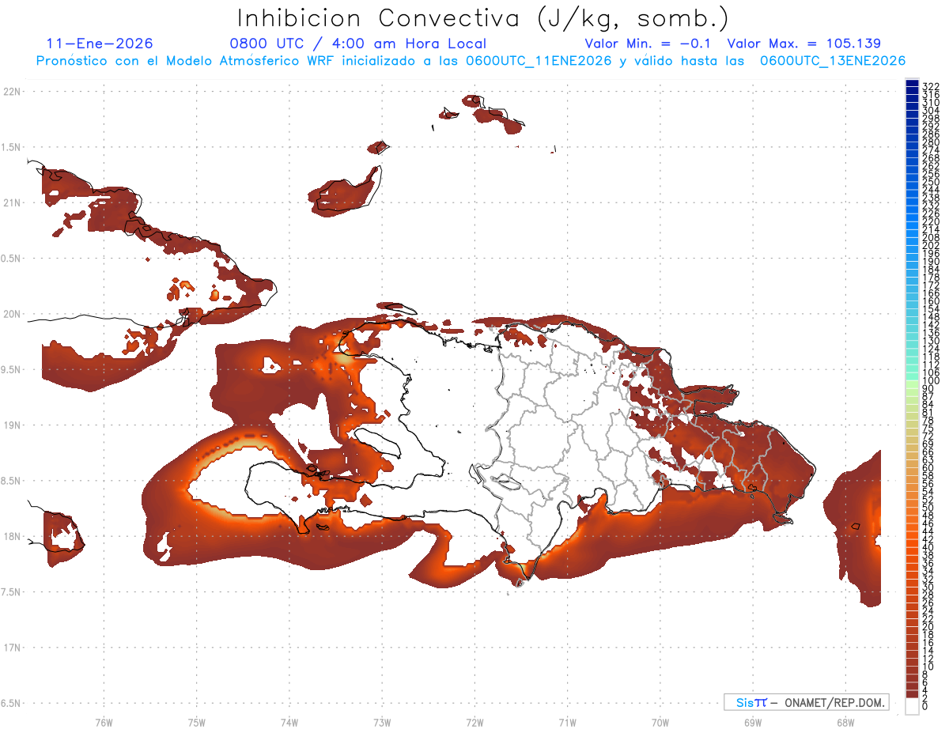Click the '20N' latitude label

(x=13, y=315)
